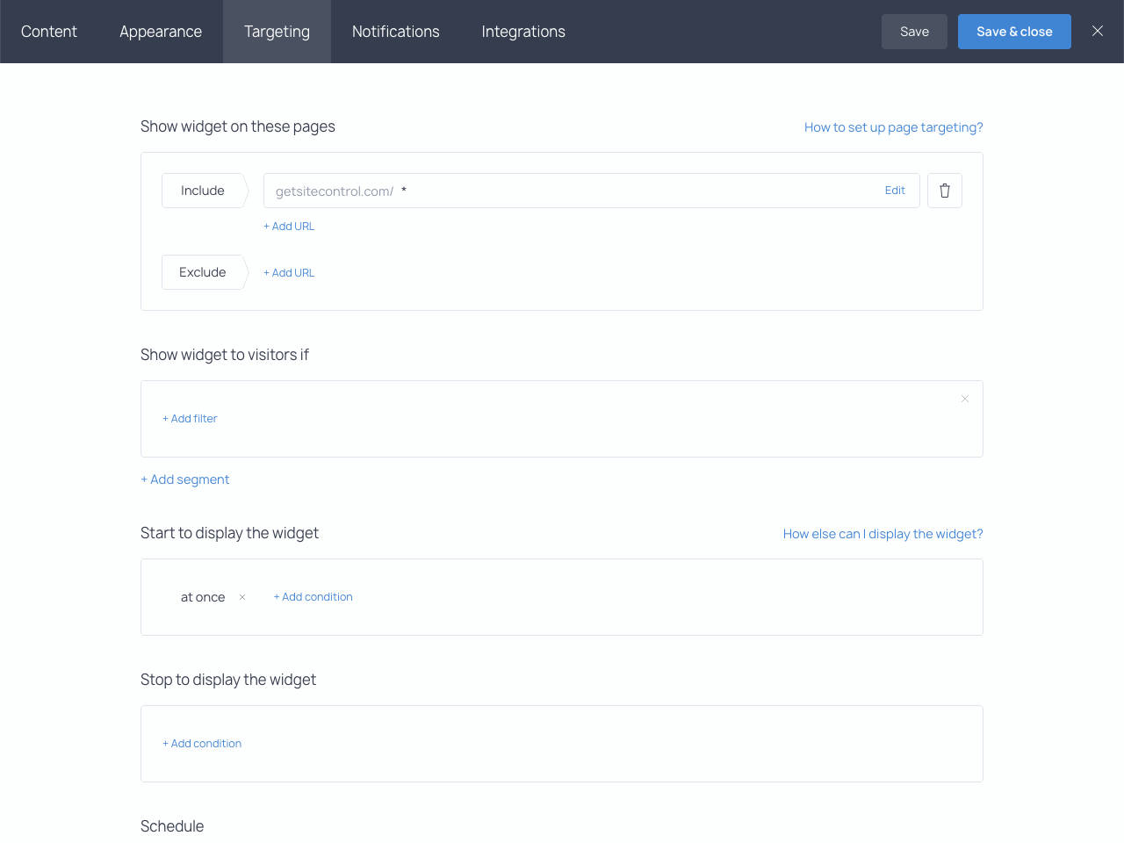Viewport: 1124px width, 843px height.
Task: Switch to the Content tab
Action: coord(48,31)
